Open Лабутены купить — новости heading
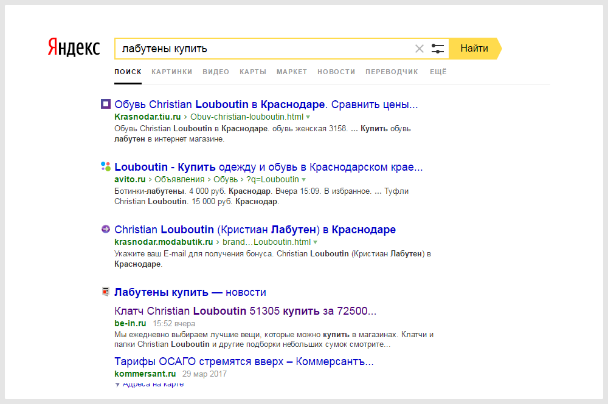This screenshot has width=608, height=404. click(190, 292)
